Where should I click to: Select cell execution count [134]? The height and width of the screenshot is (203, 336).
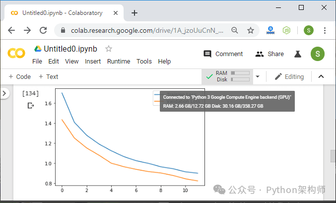point(30,93)
